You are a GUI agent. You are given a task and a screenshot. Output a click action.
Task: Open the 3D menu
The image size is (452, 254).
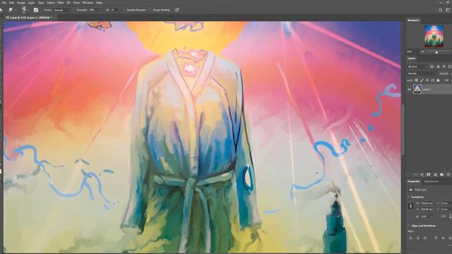[69, 3]
